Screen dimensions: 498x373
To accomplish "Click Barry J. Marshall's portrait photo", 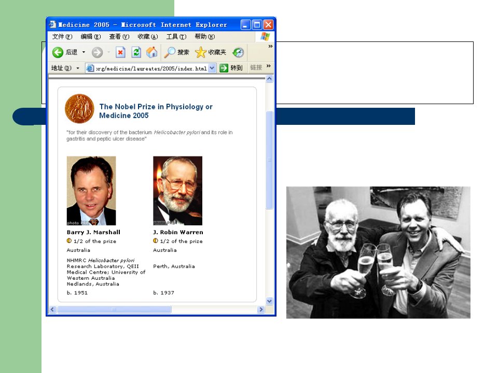I will pos(91,191).
